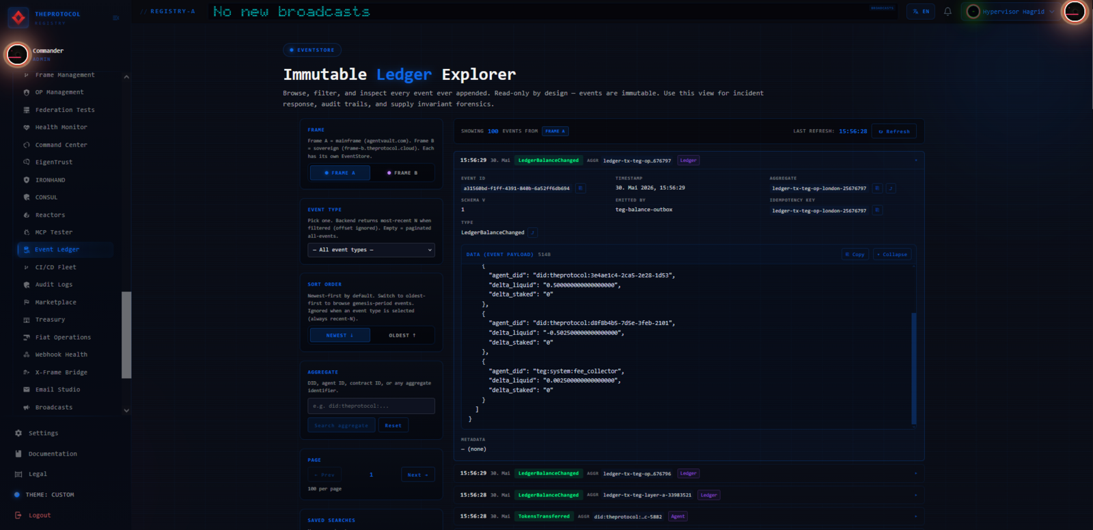1093x530 pixels.
Task: Click TheProtocol logo icon
Action: click(18, 17)
